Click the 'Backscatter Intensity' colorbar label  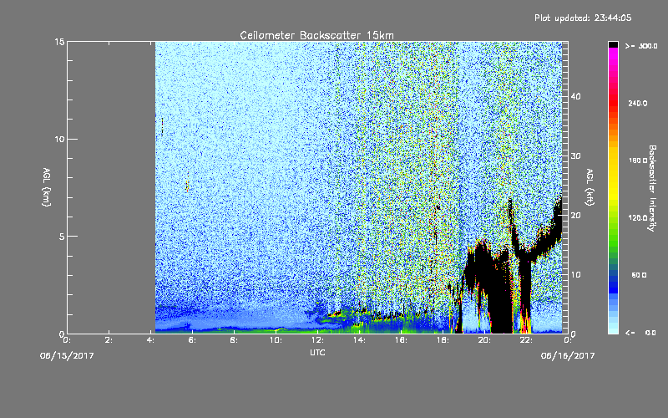(x=652, y=188)
